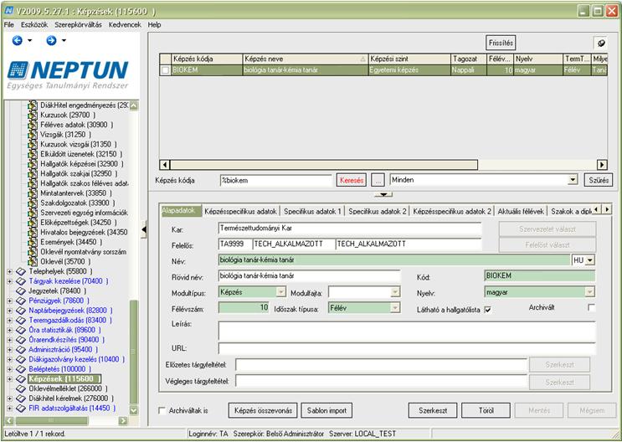Screen dimensions: 622x442
Task: Click the Mintatantervek (33850) icon
Action: click(33, 193)
